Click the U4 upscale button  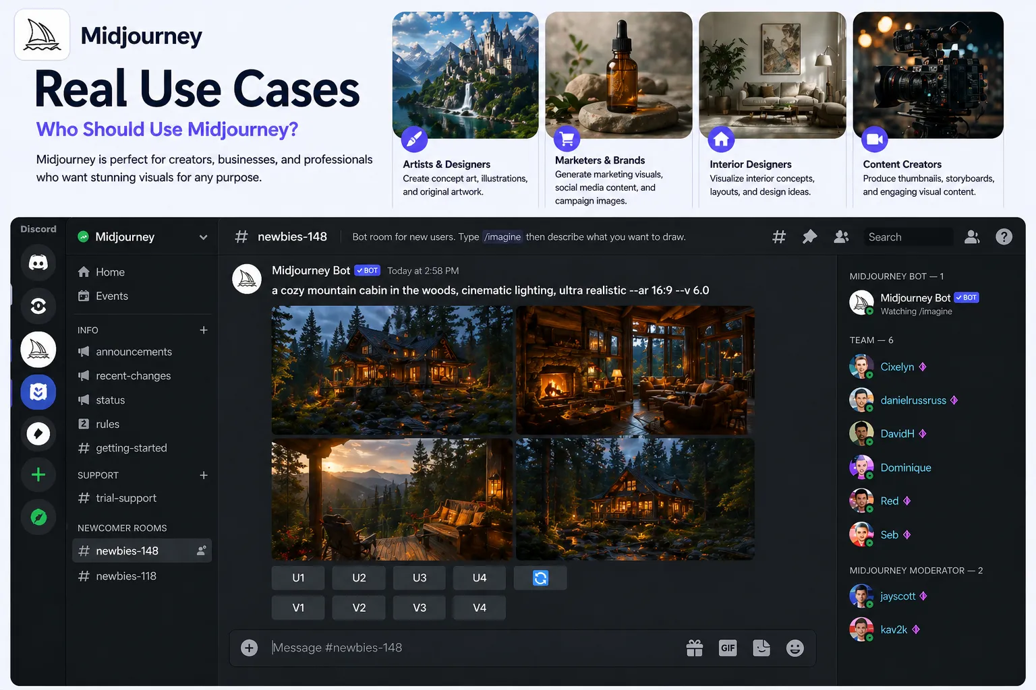click(x=480, y=577)
